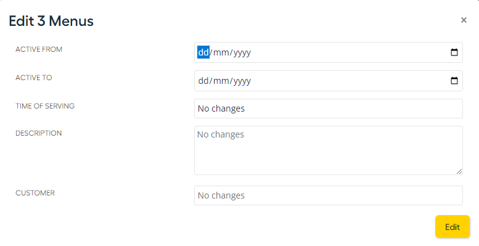Select the highlighted dd segment in Active From

point(203,52)
